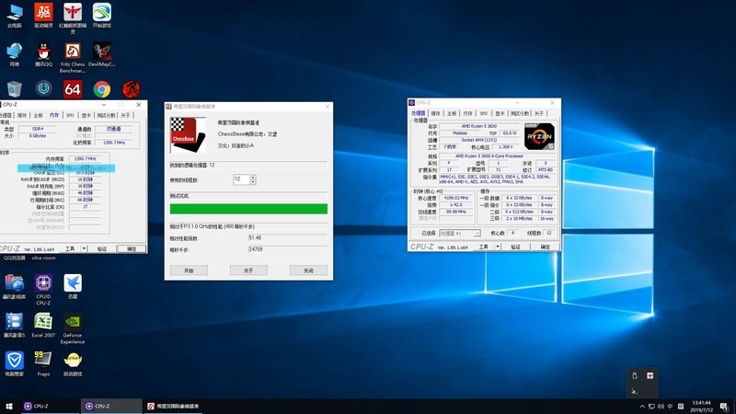This screenshot has width=736, height=414.
Task: Click 工具 button in left CPU-Z window
Action: click(x=70, y=248)
